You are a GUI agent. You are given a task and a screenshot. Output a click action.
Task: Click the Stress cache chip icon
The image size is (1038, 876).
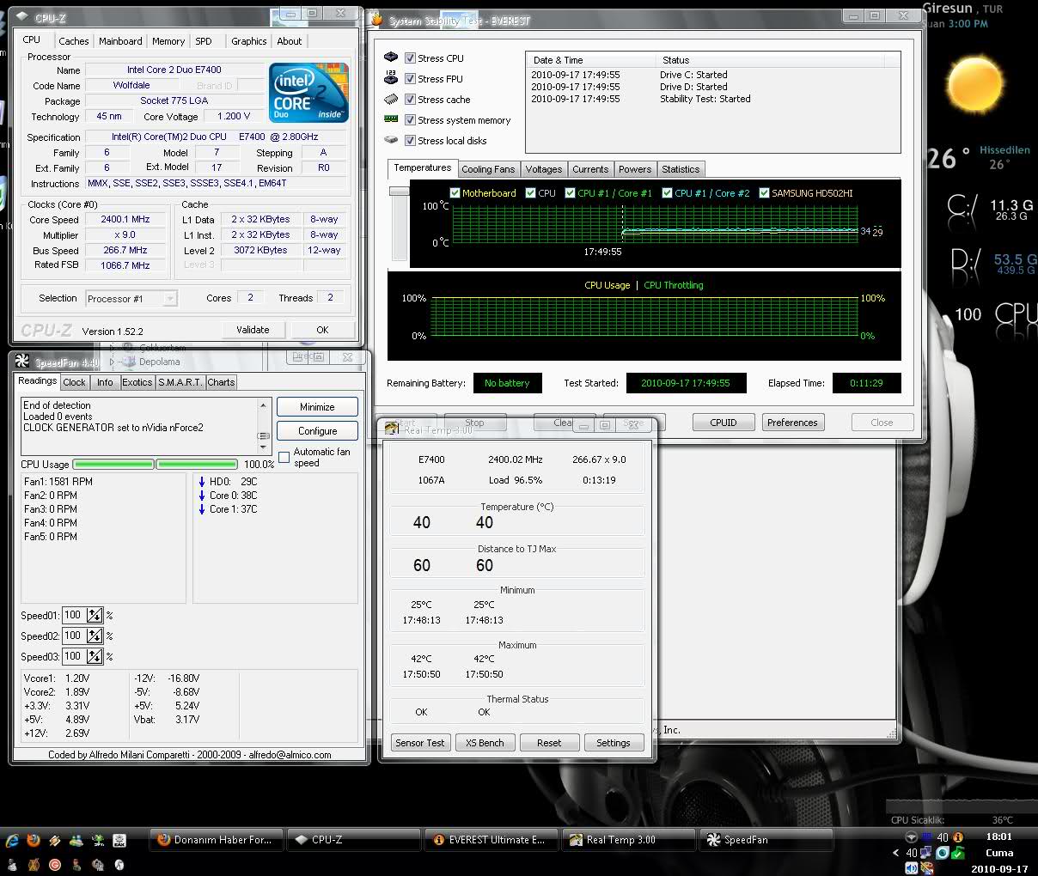click(391, 99)
